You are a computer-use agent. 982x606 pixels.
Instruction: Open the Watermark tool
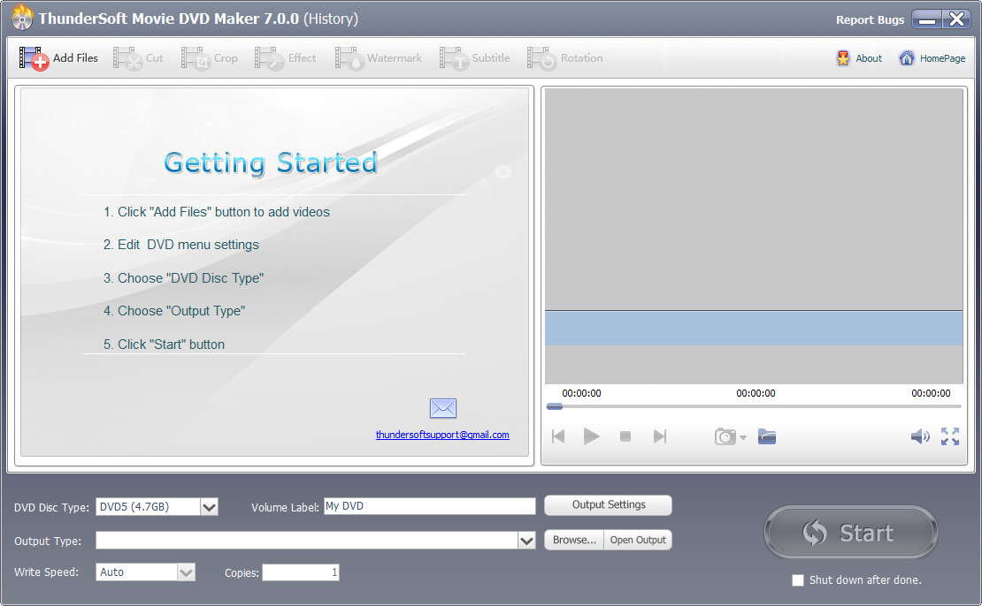coord(379,58)
